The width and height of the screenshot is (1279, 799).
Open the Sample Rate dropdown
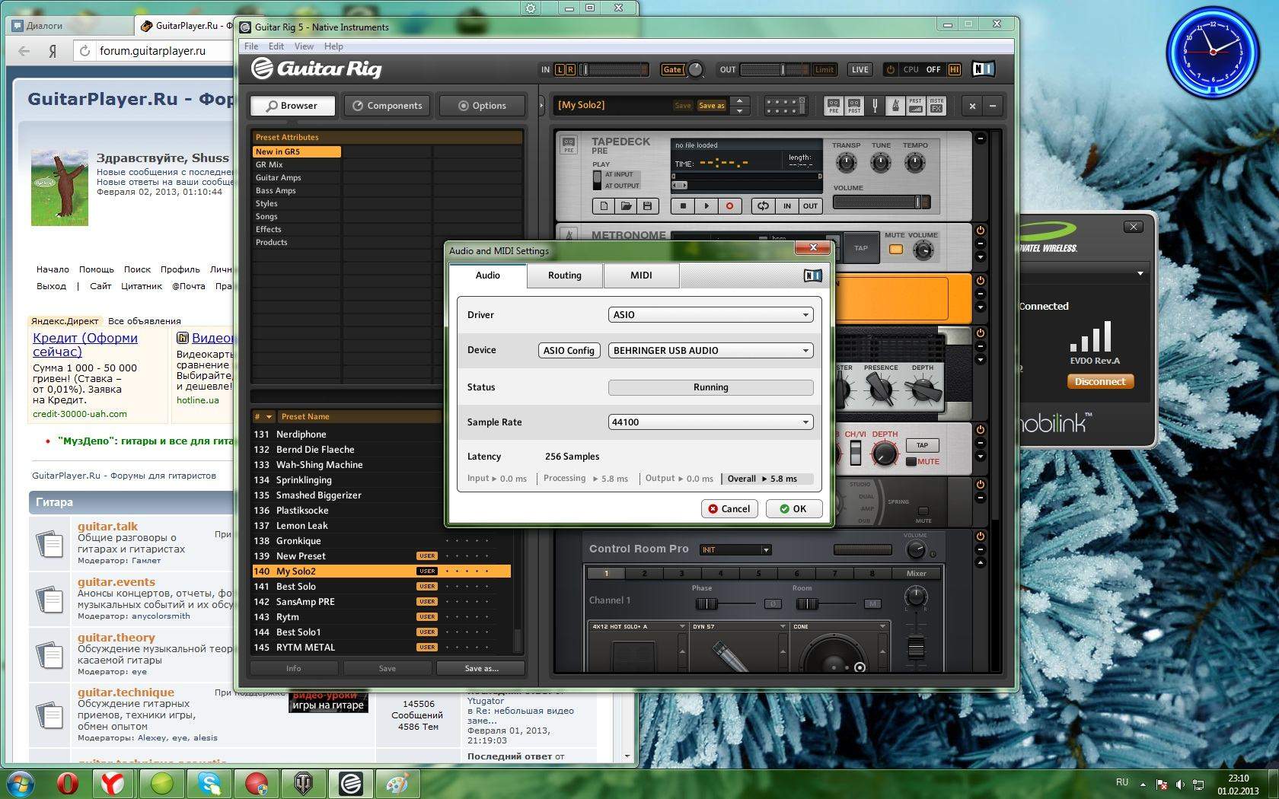710,422
